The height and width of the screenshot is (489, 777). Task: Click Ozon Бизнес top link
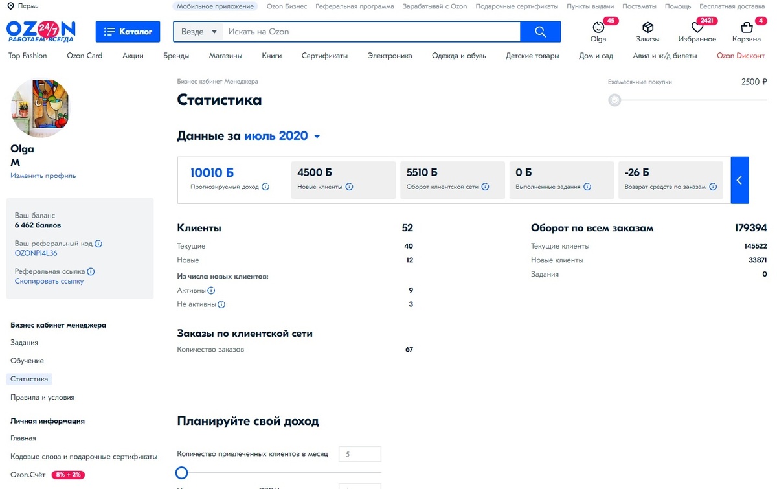(x=286, y=6)
